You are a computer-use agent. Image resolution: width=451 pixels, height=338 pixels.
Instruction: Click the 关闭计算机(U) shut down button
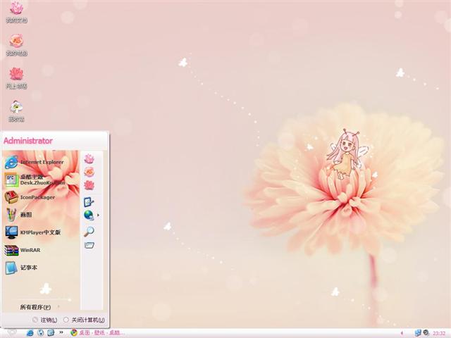[x=84, y=320]
